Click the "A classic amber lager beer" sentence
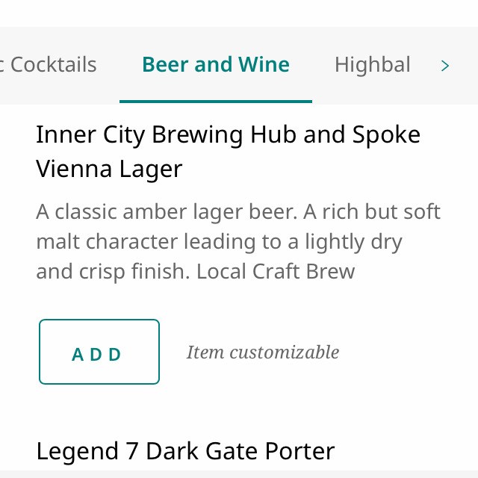 (166, 212)
